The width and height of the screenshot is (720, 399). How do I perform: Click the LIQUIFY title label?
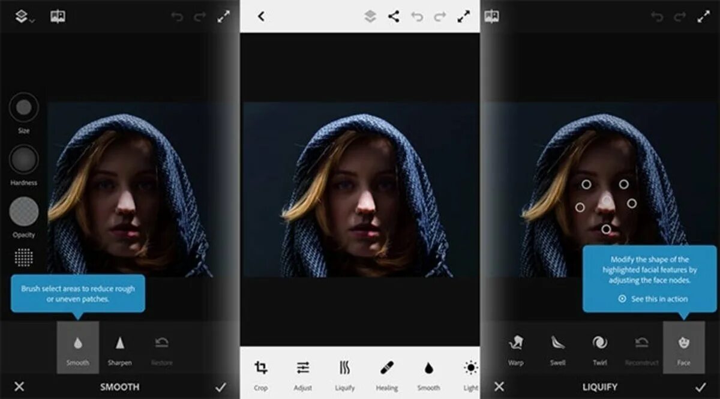600,388
